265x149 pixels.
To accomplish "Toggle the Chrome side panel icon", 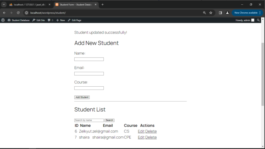I will [220, 13].
